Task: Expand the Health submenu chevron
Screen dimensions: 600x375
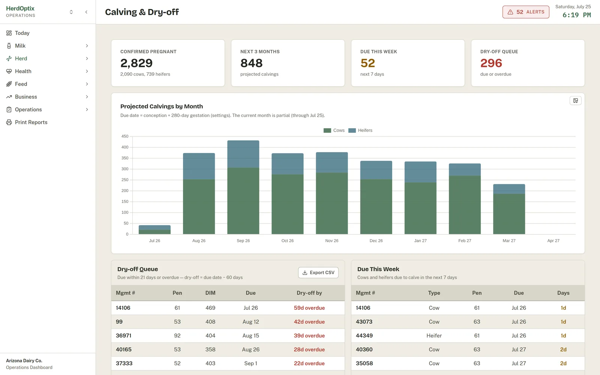Action: pos(87,71)
